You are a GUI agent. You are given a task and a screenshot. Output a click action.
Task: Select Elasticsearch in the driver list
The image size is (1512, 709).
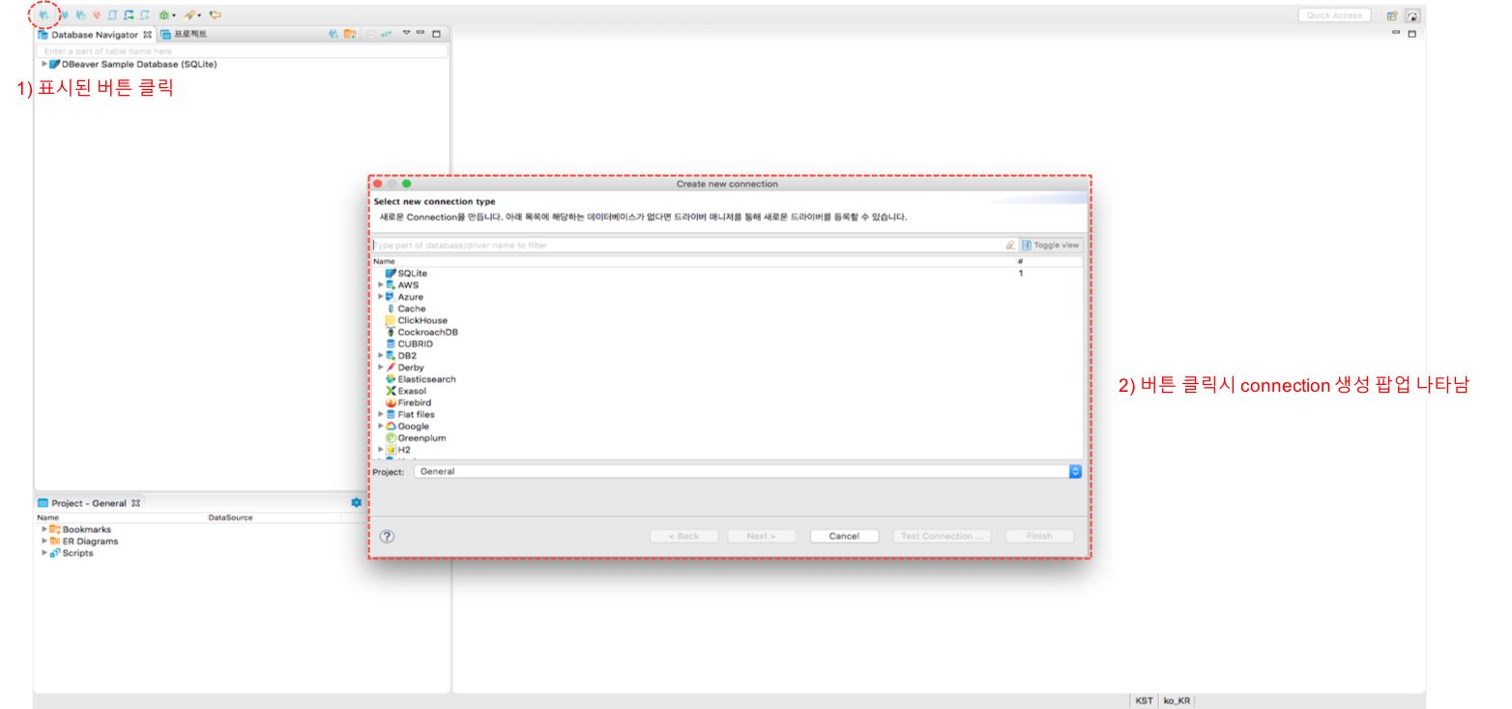pos(426,379)
